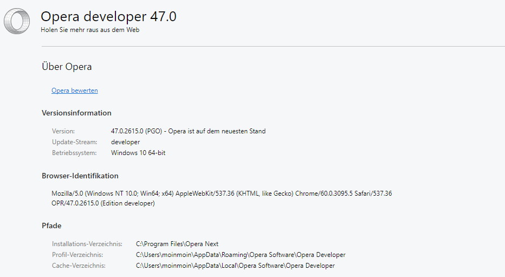Screen dimensions: 505x277
Task: Select the Local Opera Developer cache path
Action: (235, 266)
